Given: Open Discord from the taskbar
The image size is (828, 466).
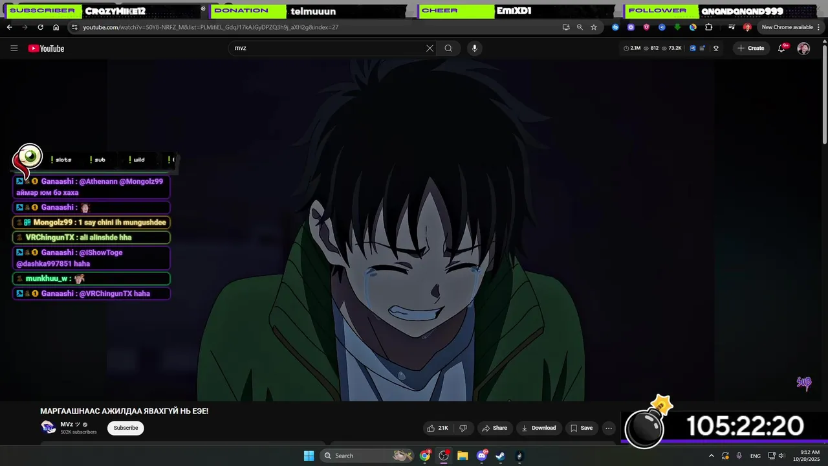Looking at the screenshot, I should pyautogui.click(x=481, y=456).
